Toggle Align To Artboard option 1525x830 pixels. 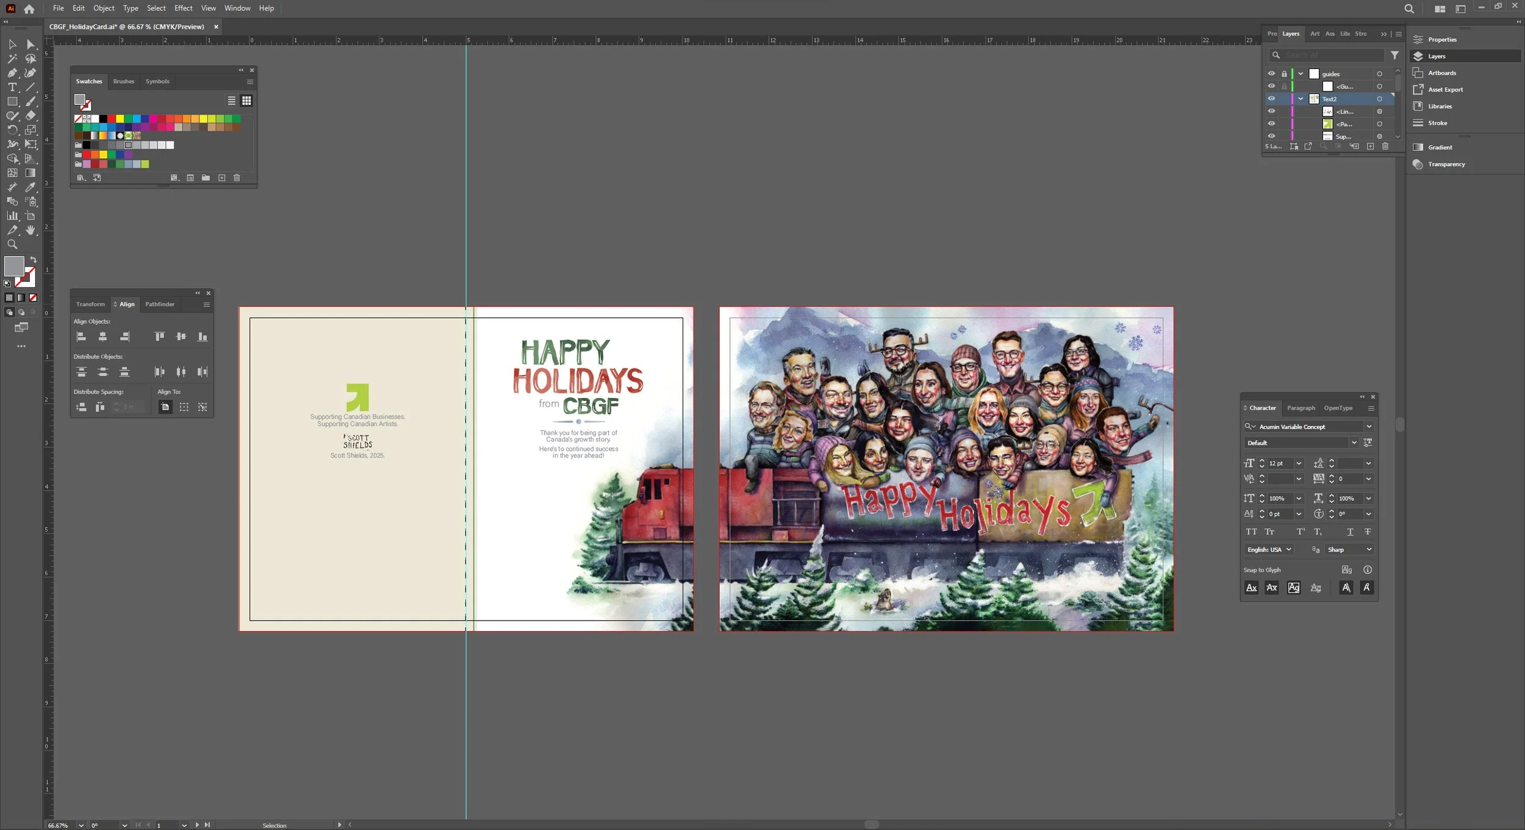[x=165, y=407]
